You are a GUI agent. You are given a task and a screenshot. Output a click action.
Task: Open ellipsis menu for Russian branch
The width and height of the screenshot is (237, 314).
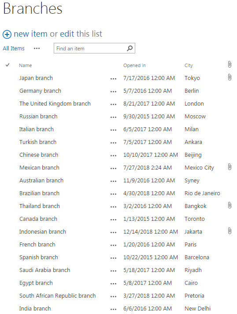point(113,117)
